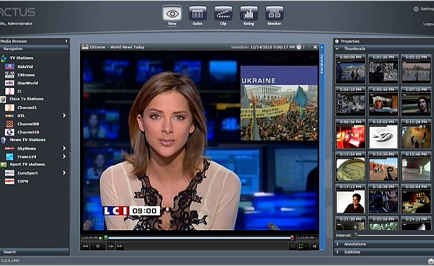Click the clock icon beside Selection time
This screenshot has height=266, width=434.
[299, 47]
